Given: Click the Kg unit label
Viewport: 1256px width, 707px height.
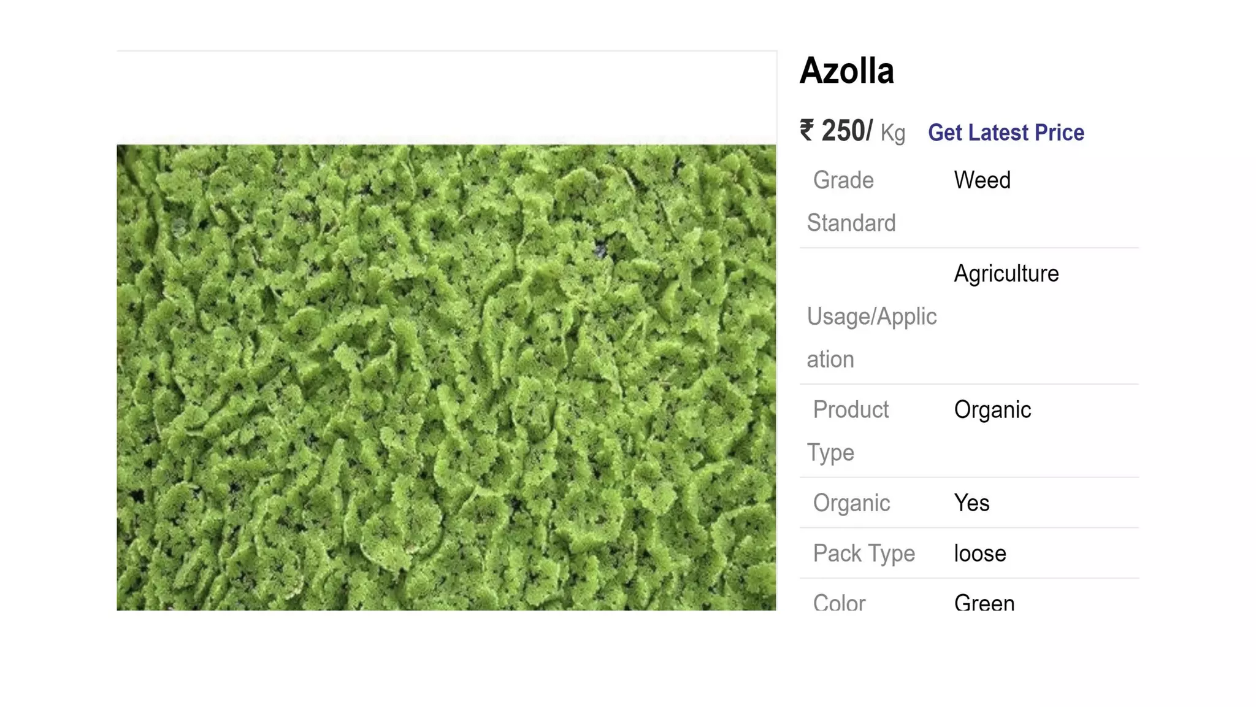Looking at the screenshot, I should (x=892, y=133).
